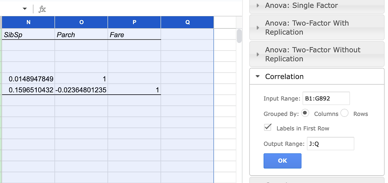Select column O header

81,22
